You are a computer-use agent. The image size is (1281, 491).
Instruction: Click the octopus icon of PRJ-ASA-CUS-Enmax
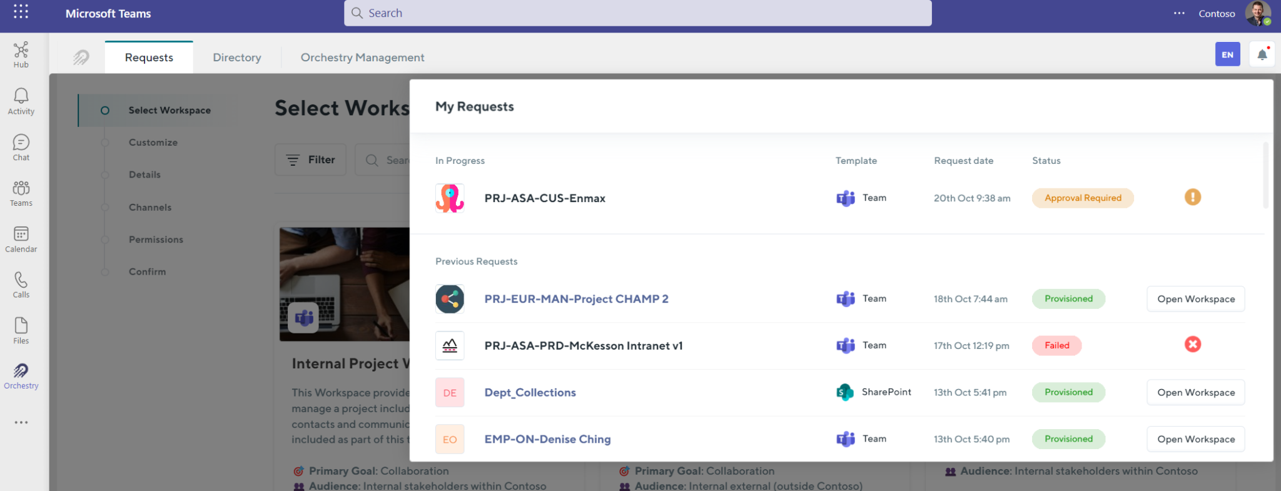coord(450,198)
